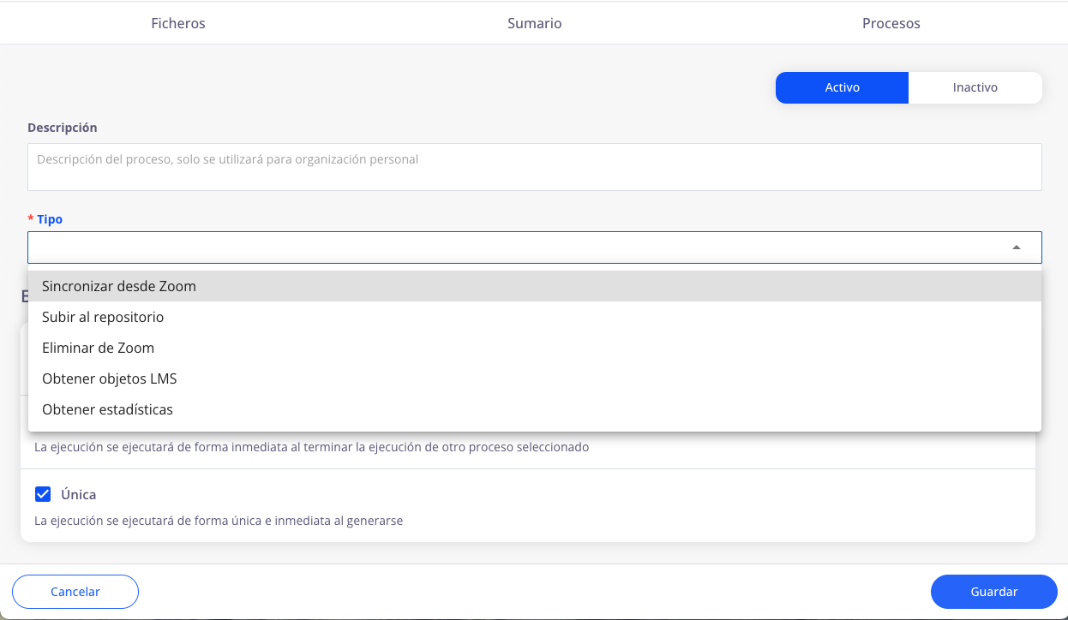
Task: Click text 'La ejecución se ejecutará de forma única'
Action: 219,521
